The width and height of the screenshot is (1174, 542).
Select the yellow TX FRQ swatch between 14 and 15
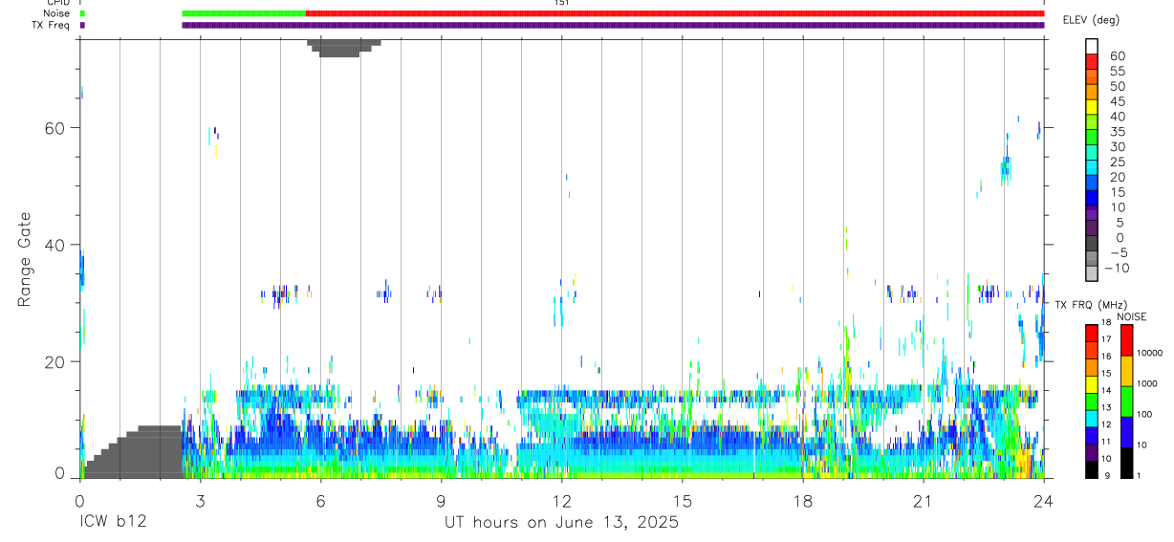click(x=1091, y=384)
